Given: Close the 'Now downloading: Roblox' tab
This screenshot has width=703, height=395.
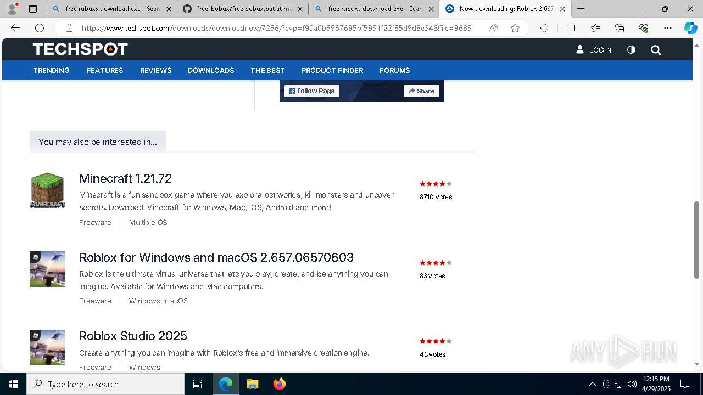Looking at the screenshot, I should tap(562, 9).
